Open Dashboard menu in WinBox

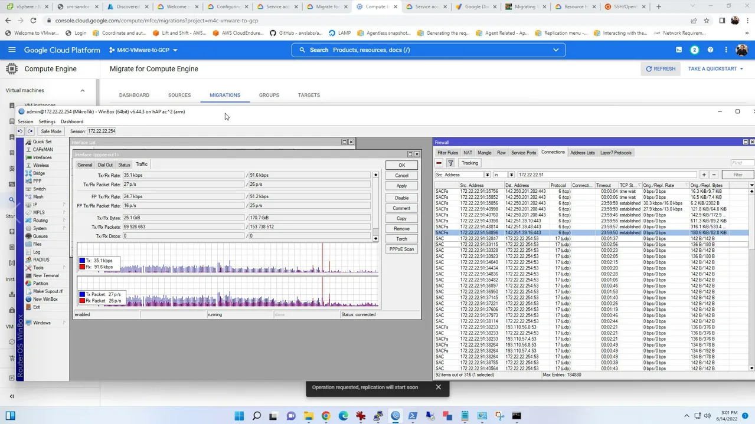coord(72,121)
